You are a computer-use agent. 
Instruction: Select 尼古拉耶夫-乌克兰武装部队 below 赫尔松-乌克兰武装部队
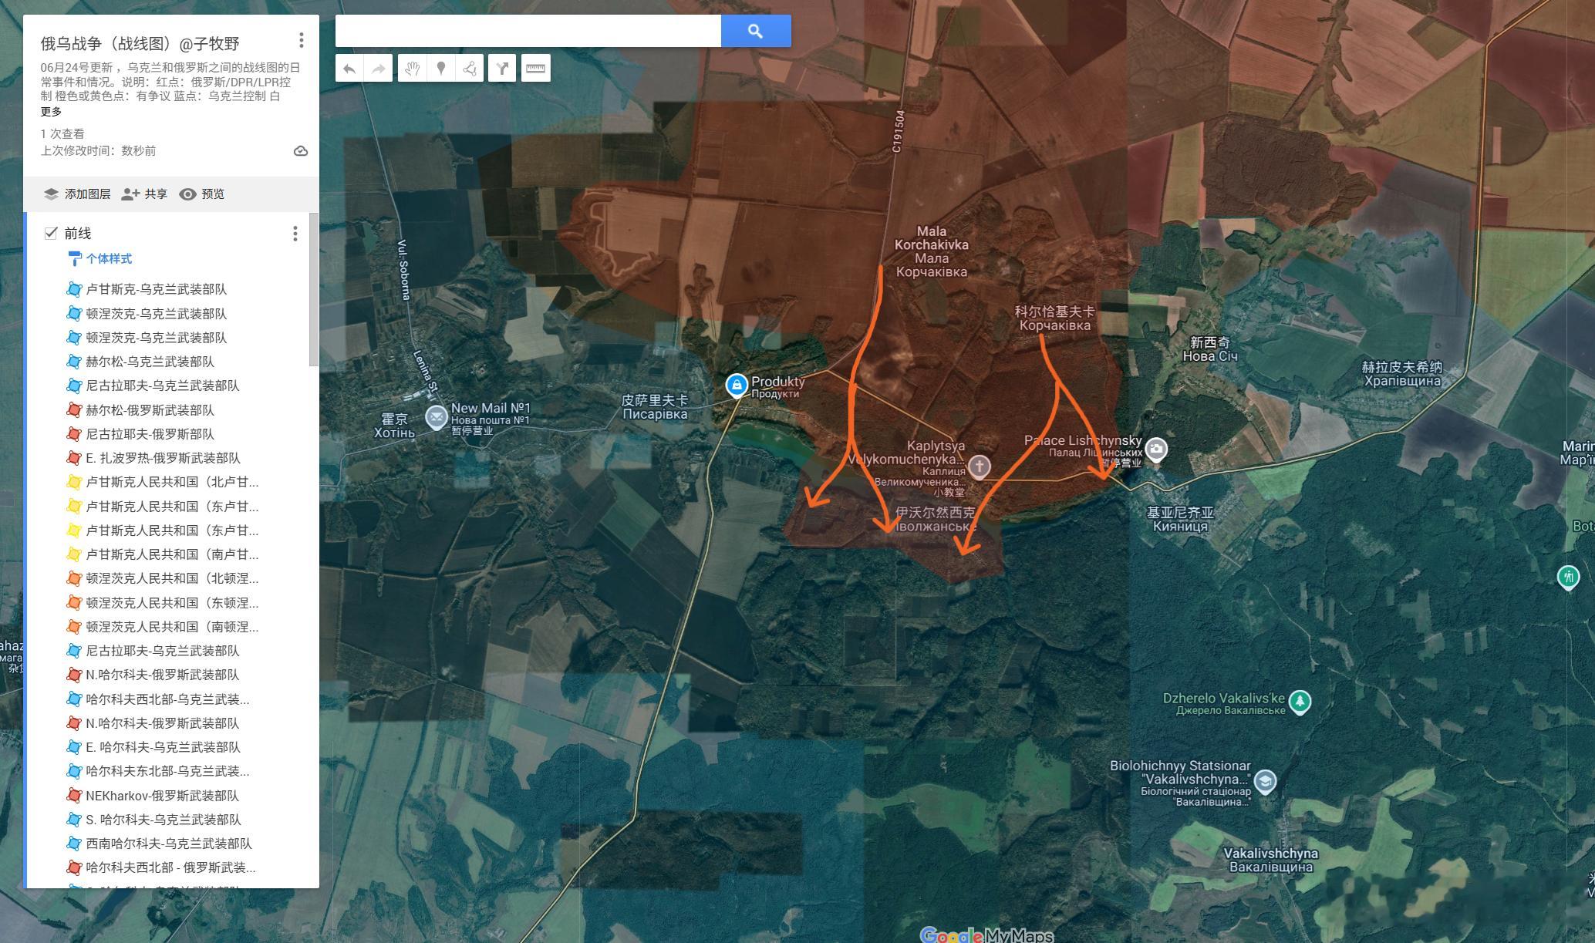[163, 386]
